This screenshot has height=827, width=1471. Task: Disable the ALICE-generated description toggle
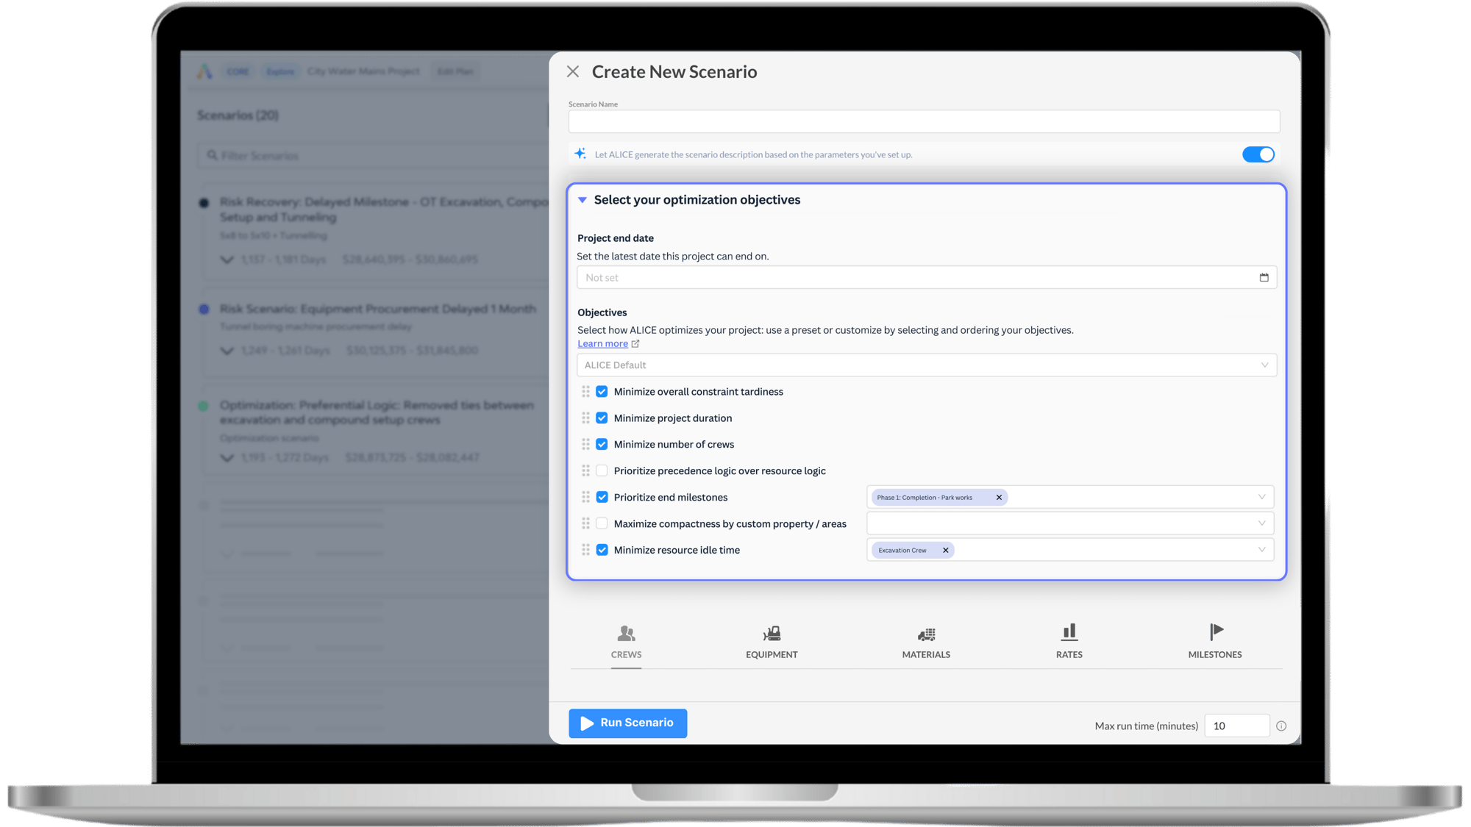click(x=1258, y=154)
